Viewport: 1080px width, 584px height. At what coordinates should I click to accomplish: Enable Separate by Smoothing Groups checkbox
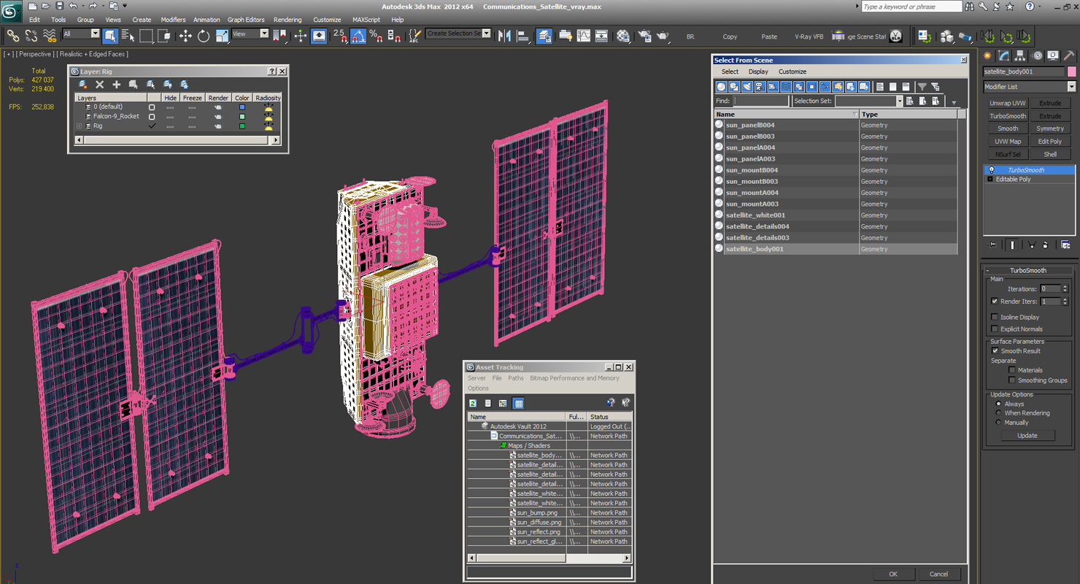point(1012,380)
